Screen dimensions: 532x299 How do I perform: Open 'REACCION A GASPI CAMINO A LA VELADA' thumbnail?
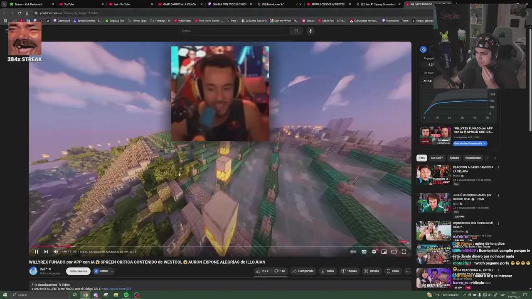(434, 175)
